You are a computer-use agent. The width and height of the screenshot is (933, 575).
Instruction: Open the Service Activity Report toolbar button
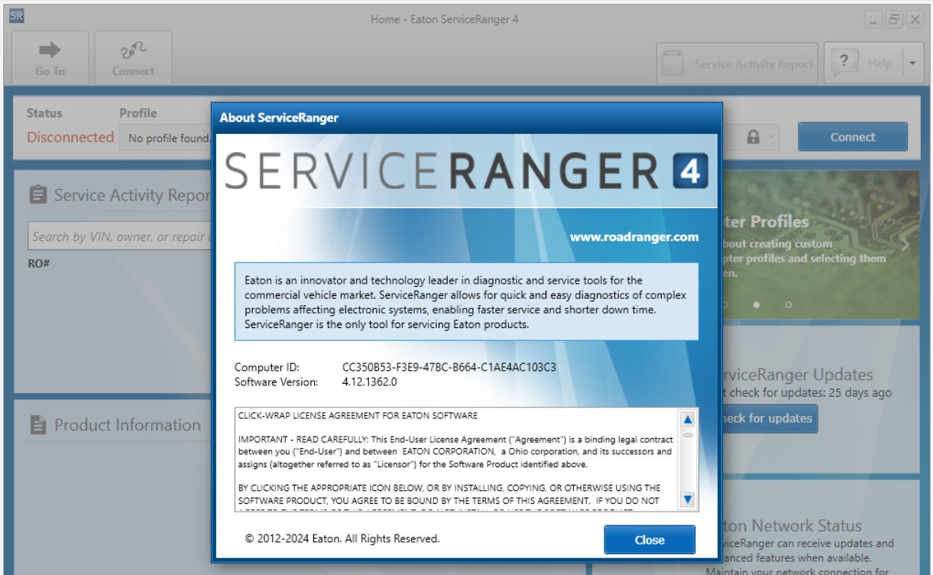pyautogui.click(x=737, y=63)
